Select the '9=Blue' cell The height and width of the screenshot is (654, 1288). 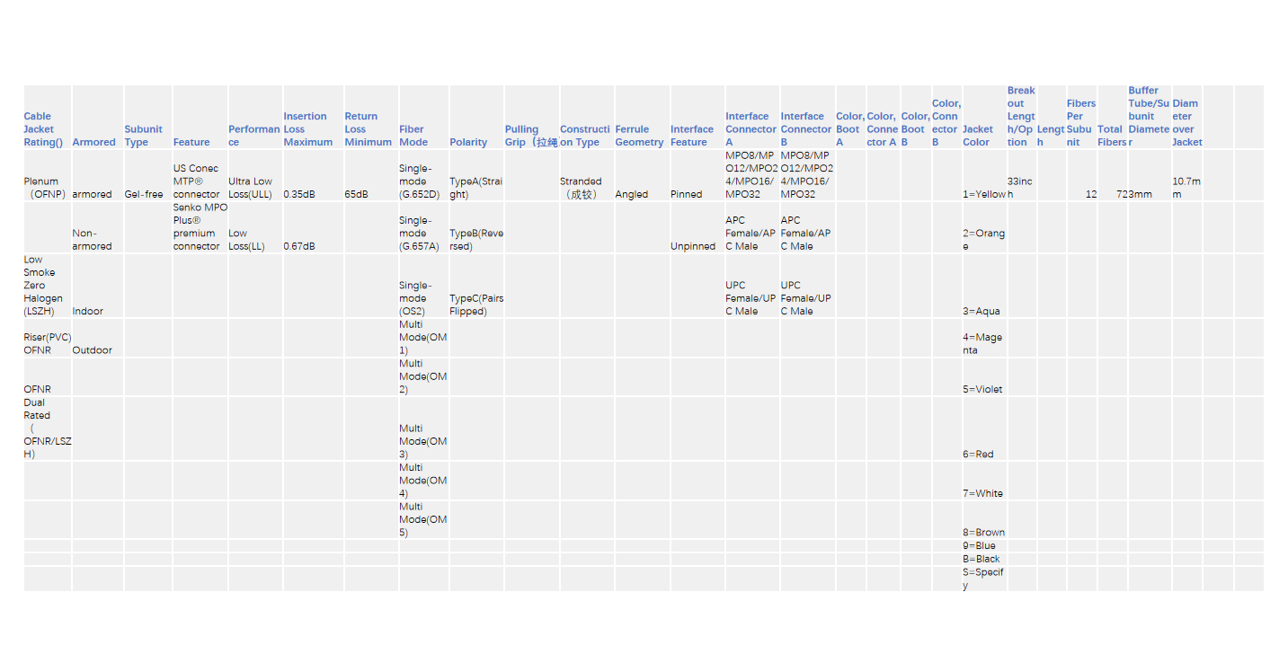coord(984,545)
